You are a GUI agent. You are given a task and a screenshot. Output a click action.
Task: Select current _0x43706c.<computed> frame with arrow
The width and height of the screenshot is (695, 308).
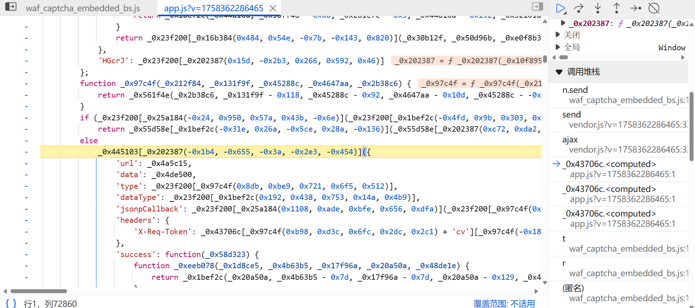(x=619, y=169)
